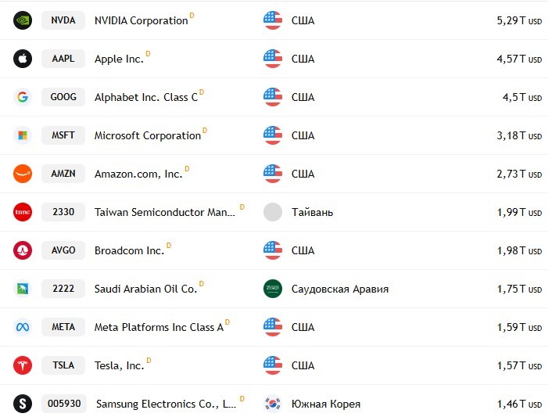Viewport: 548px width, 417px height.
Task: Open the Google logo icon for Alphabet
Action: tap(23, 97)
